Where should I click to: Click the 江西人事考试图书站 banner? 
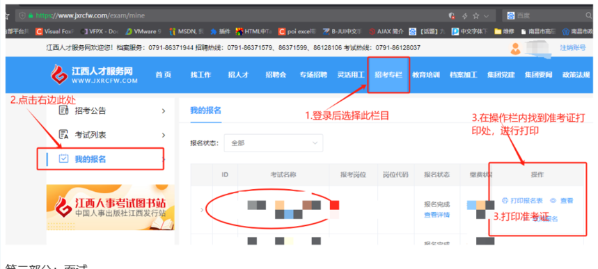[x=110, y=207]
